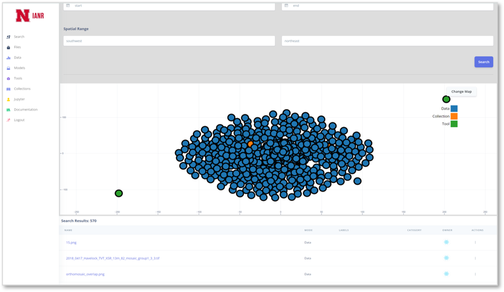Viewport: 504px width, 292px height.
Task: Open the Search menu item
Action: click(19, 37)
